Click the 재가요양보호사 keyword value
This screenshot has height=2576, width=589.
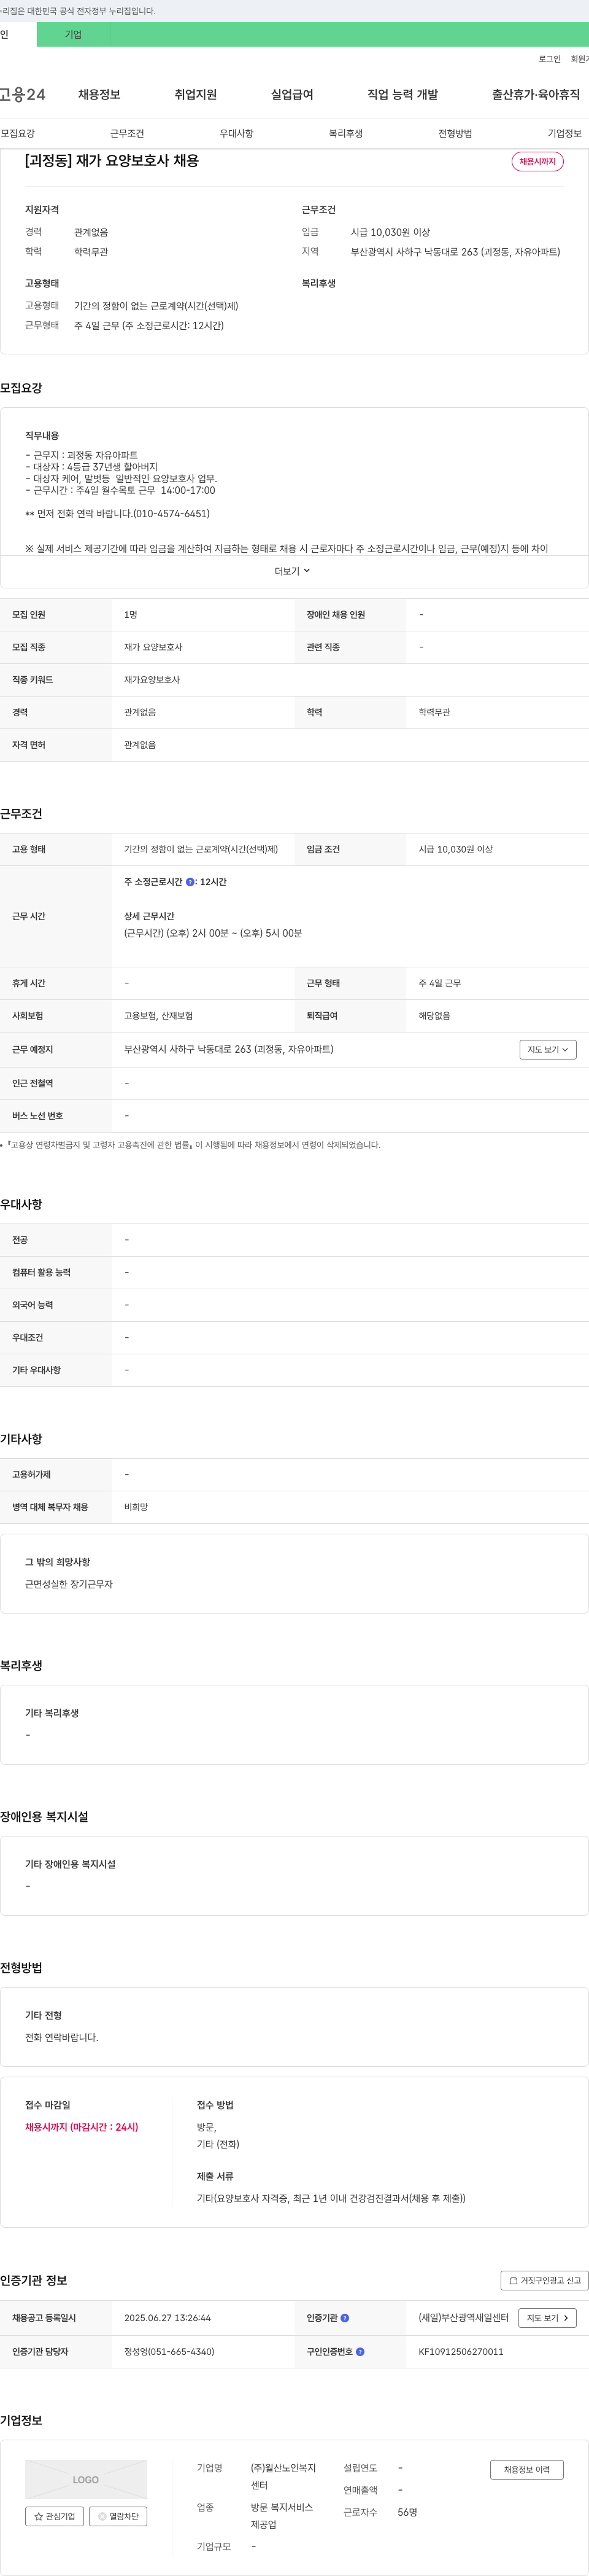point(152,680)
